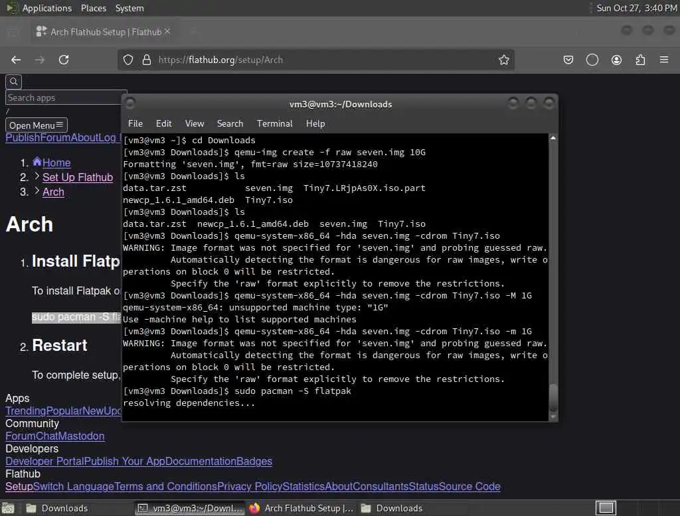
Task: Open the shield tracking protection icon
Action: pos(128,60)
